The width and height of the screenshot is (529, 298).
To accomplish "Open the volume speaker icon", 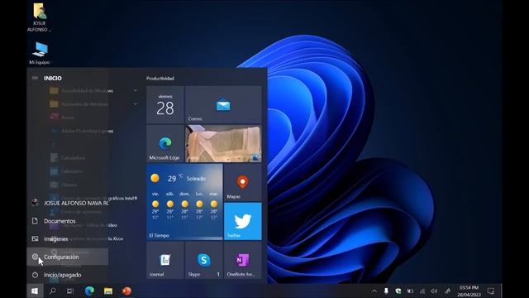I will [434, 291].
